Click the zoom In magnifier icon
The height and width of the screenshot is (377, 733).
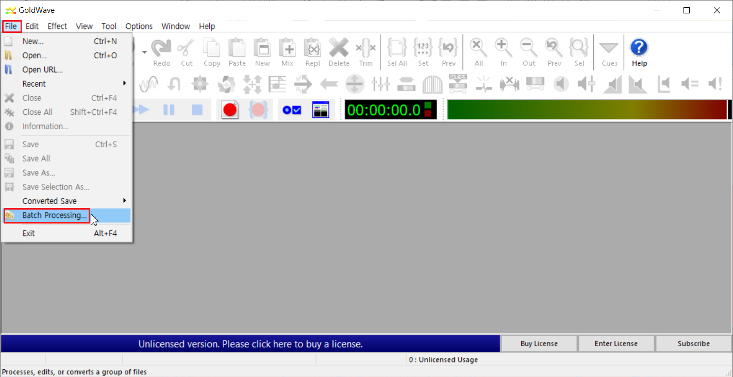(x=504, y=52)
